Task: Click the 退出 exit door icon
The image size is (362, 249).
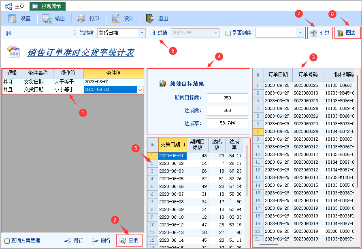Action: [150, 19]
